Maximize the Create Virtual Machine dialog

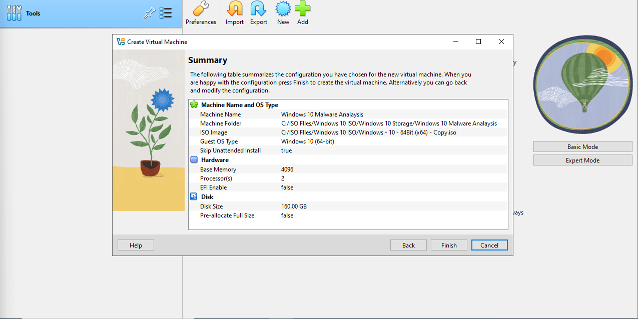[x=478, y=42]
